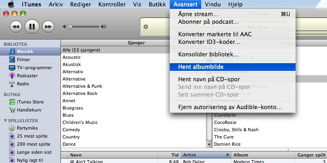Open the Arkiv menu
The image size is (327, 163).
click(56, 4)
